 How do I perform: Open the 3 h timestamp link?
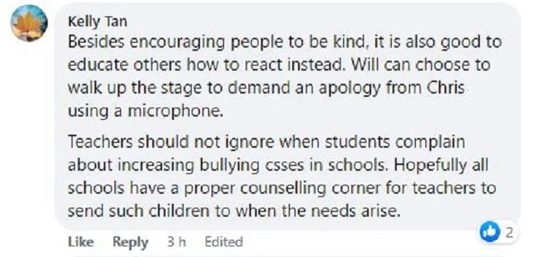point(177,242)
